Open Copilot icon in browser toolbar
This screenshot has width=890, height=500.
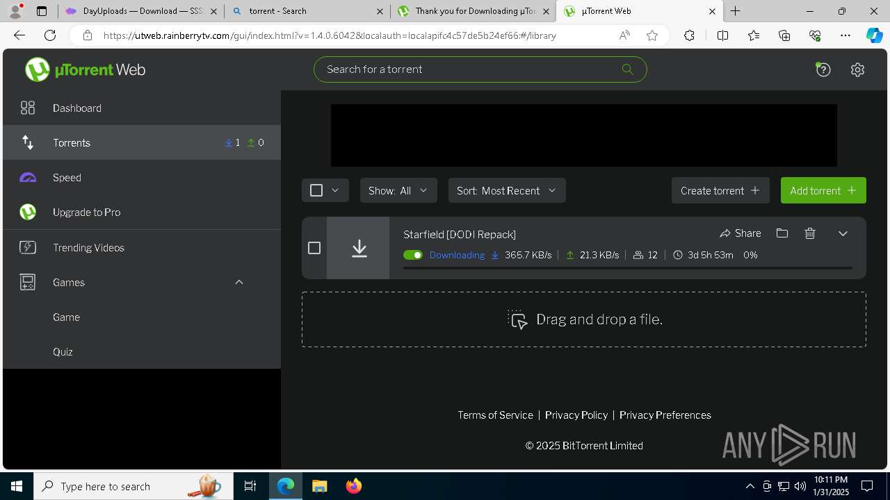[874, 35]
